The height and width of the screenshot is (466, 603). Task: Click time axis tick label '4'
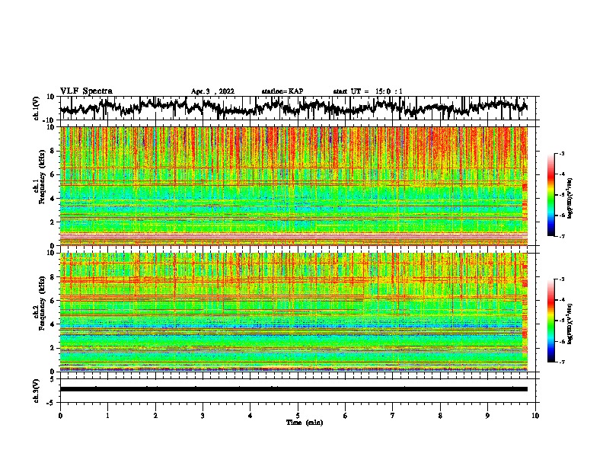coord(250,416)
